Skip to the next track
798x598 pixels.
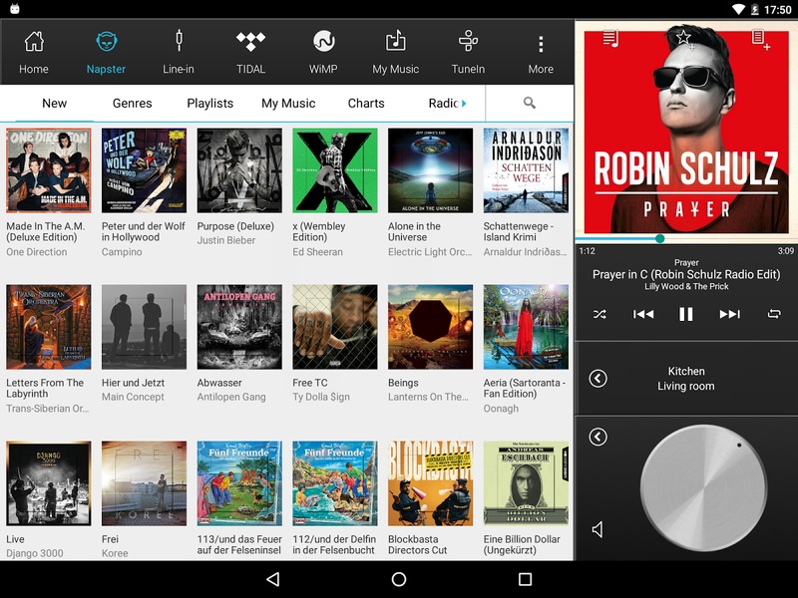730,314
